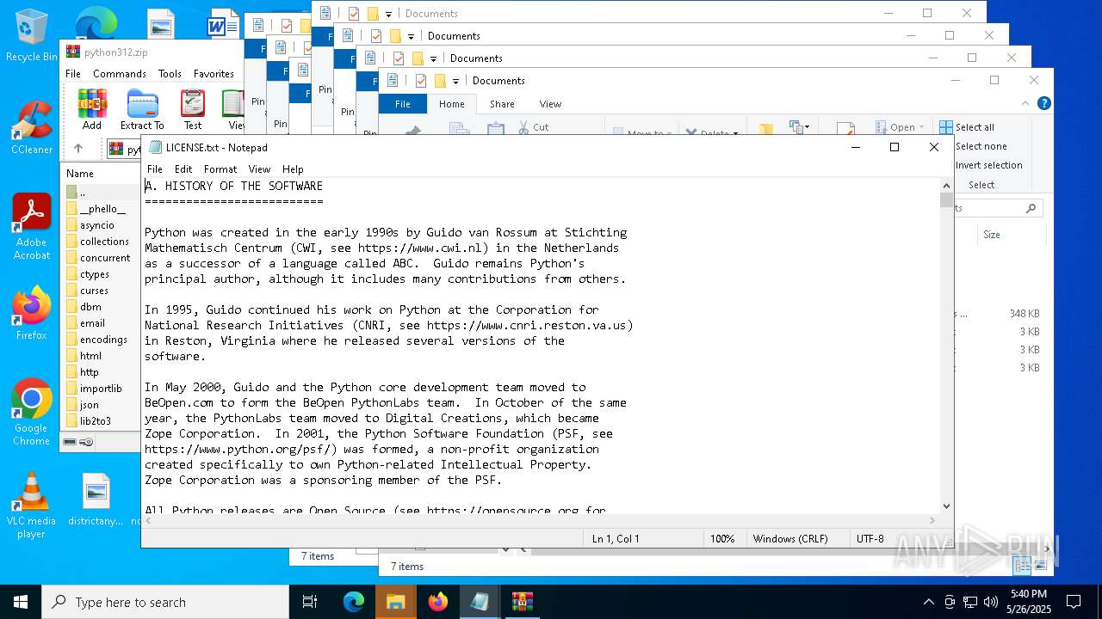Select the collections folder in WinRAR
The height and width of the screenshot is (619, 1102).
pyautogui.click(x=104, y=242)
